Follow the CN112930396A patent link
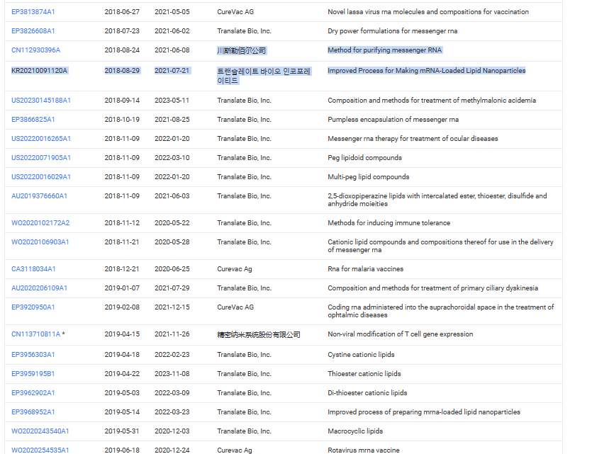 coord(35,50)
